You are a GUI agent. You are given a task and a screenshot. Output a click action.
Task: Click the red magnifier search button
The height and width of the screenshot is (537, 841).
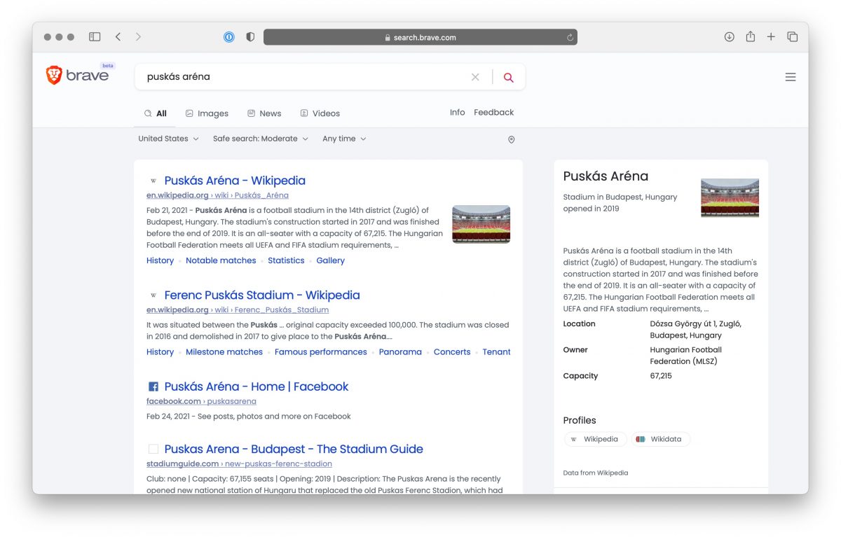click(x=509, y=77)
